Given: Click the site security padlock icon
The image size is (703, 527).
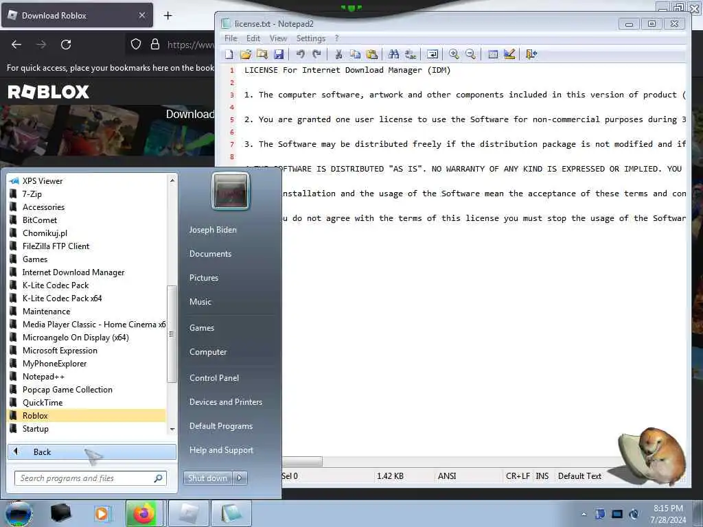Looking at the screenshot, I should [155, 44].
